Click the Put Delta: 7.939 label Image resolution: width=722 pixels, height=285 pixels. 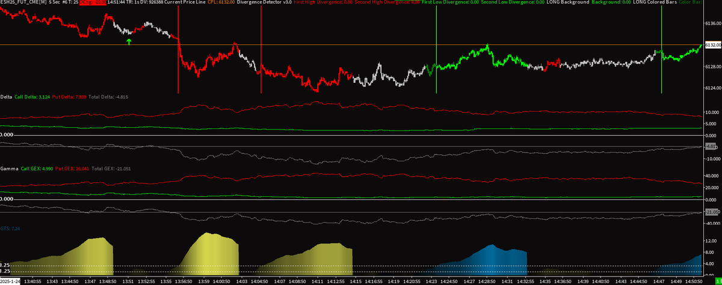[69, 97]
